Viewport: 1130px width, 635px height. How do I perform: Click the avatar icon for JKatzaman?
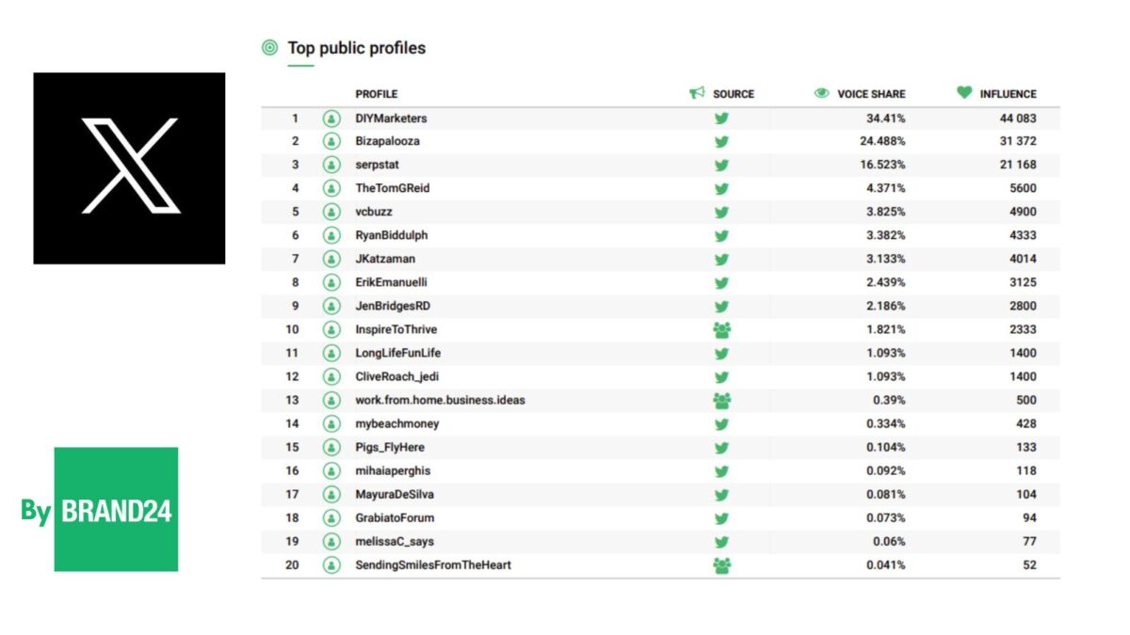click(331, 259)
